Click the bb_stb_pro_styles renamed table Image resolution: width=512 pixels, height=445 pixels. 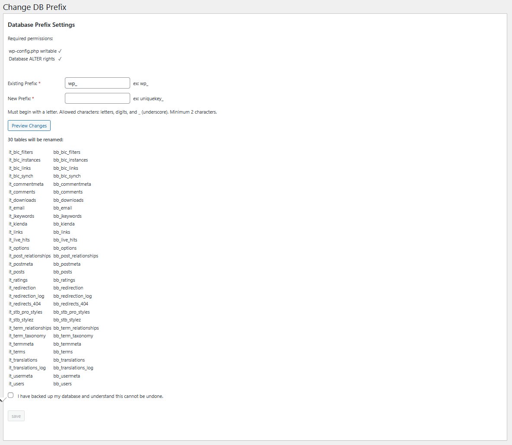pyautogui.click(x=71, y=312)
